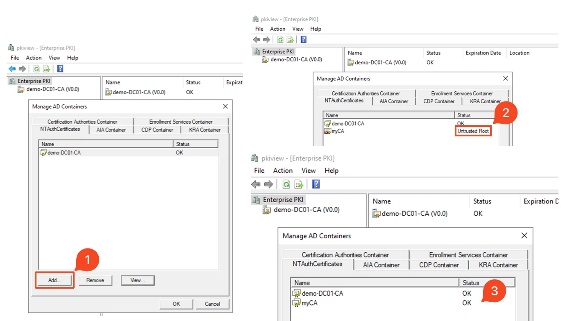572x321 pixels.
Task: Click pkiview title bar icon in left window
Action: click(11, 48)
